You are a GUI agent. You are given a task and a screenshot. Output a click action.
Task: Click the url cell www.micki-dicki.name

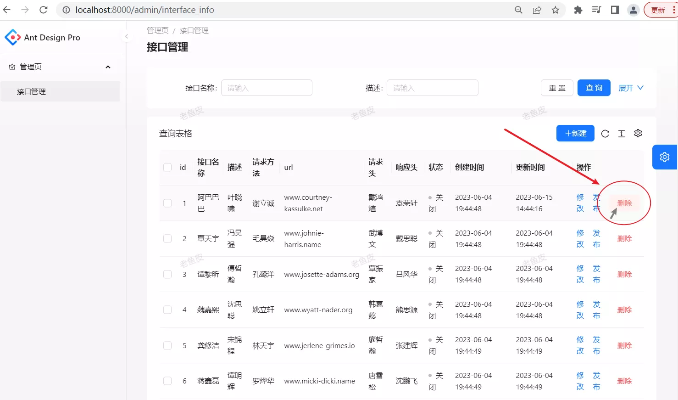tap(319, 381)
